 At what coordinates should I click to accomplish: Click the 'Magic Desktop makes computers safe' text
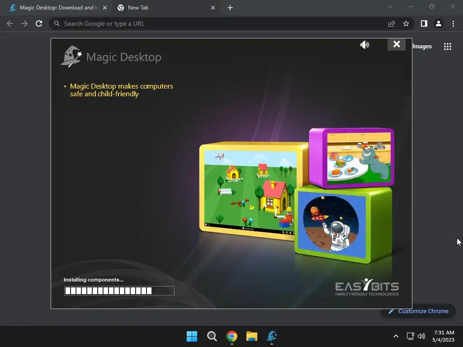click(x=121, y=90)
